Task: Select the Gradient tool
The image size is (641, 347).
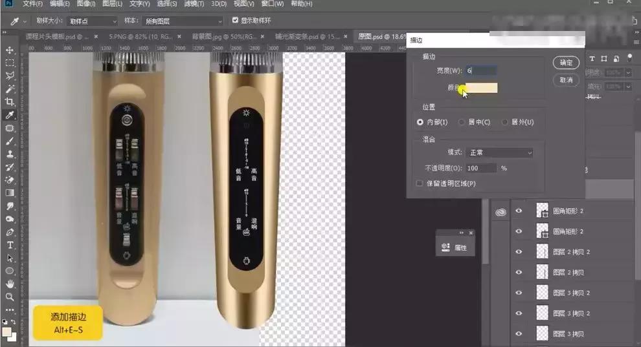Action: point(10,193)
